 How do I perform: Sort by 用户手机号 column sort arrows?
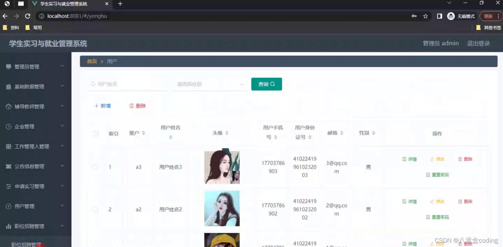coord(275,137)
